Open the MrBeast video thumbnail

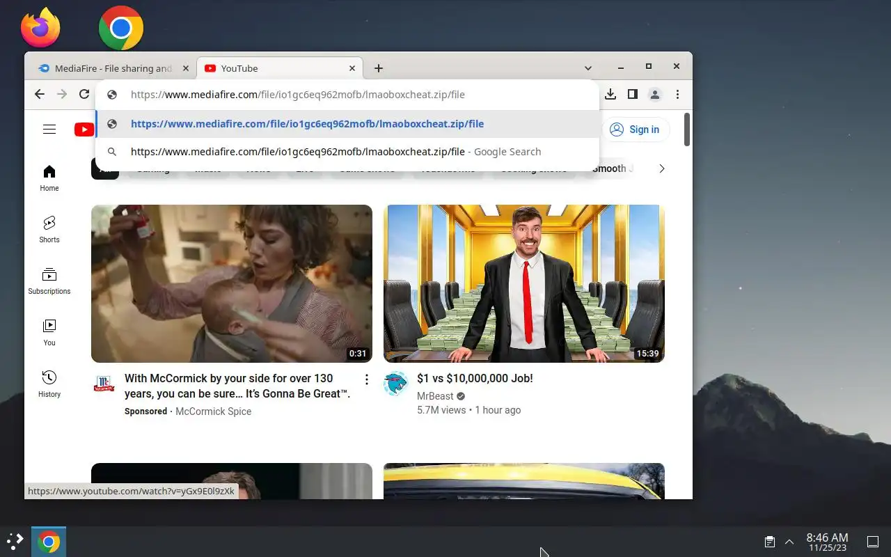524,283
